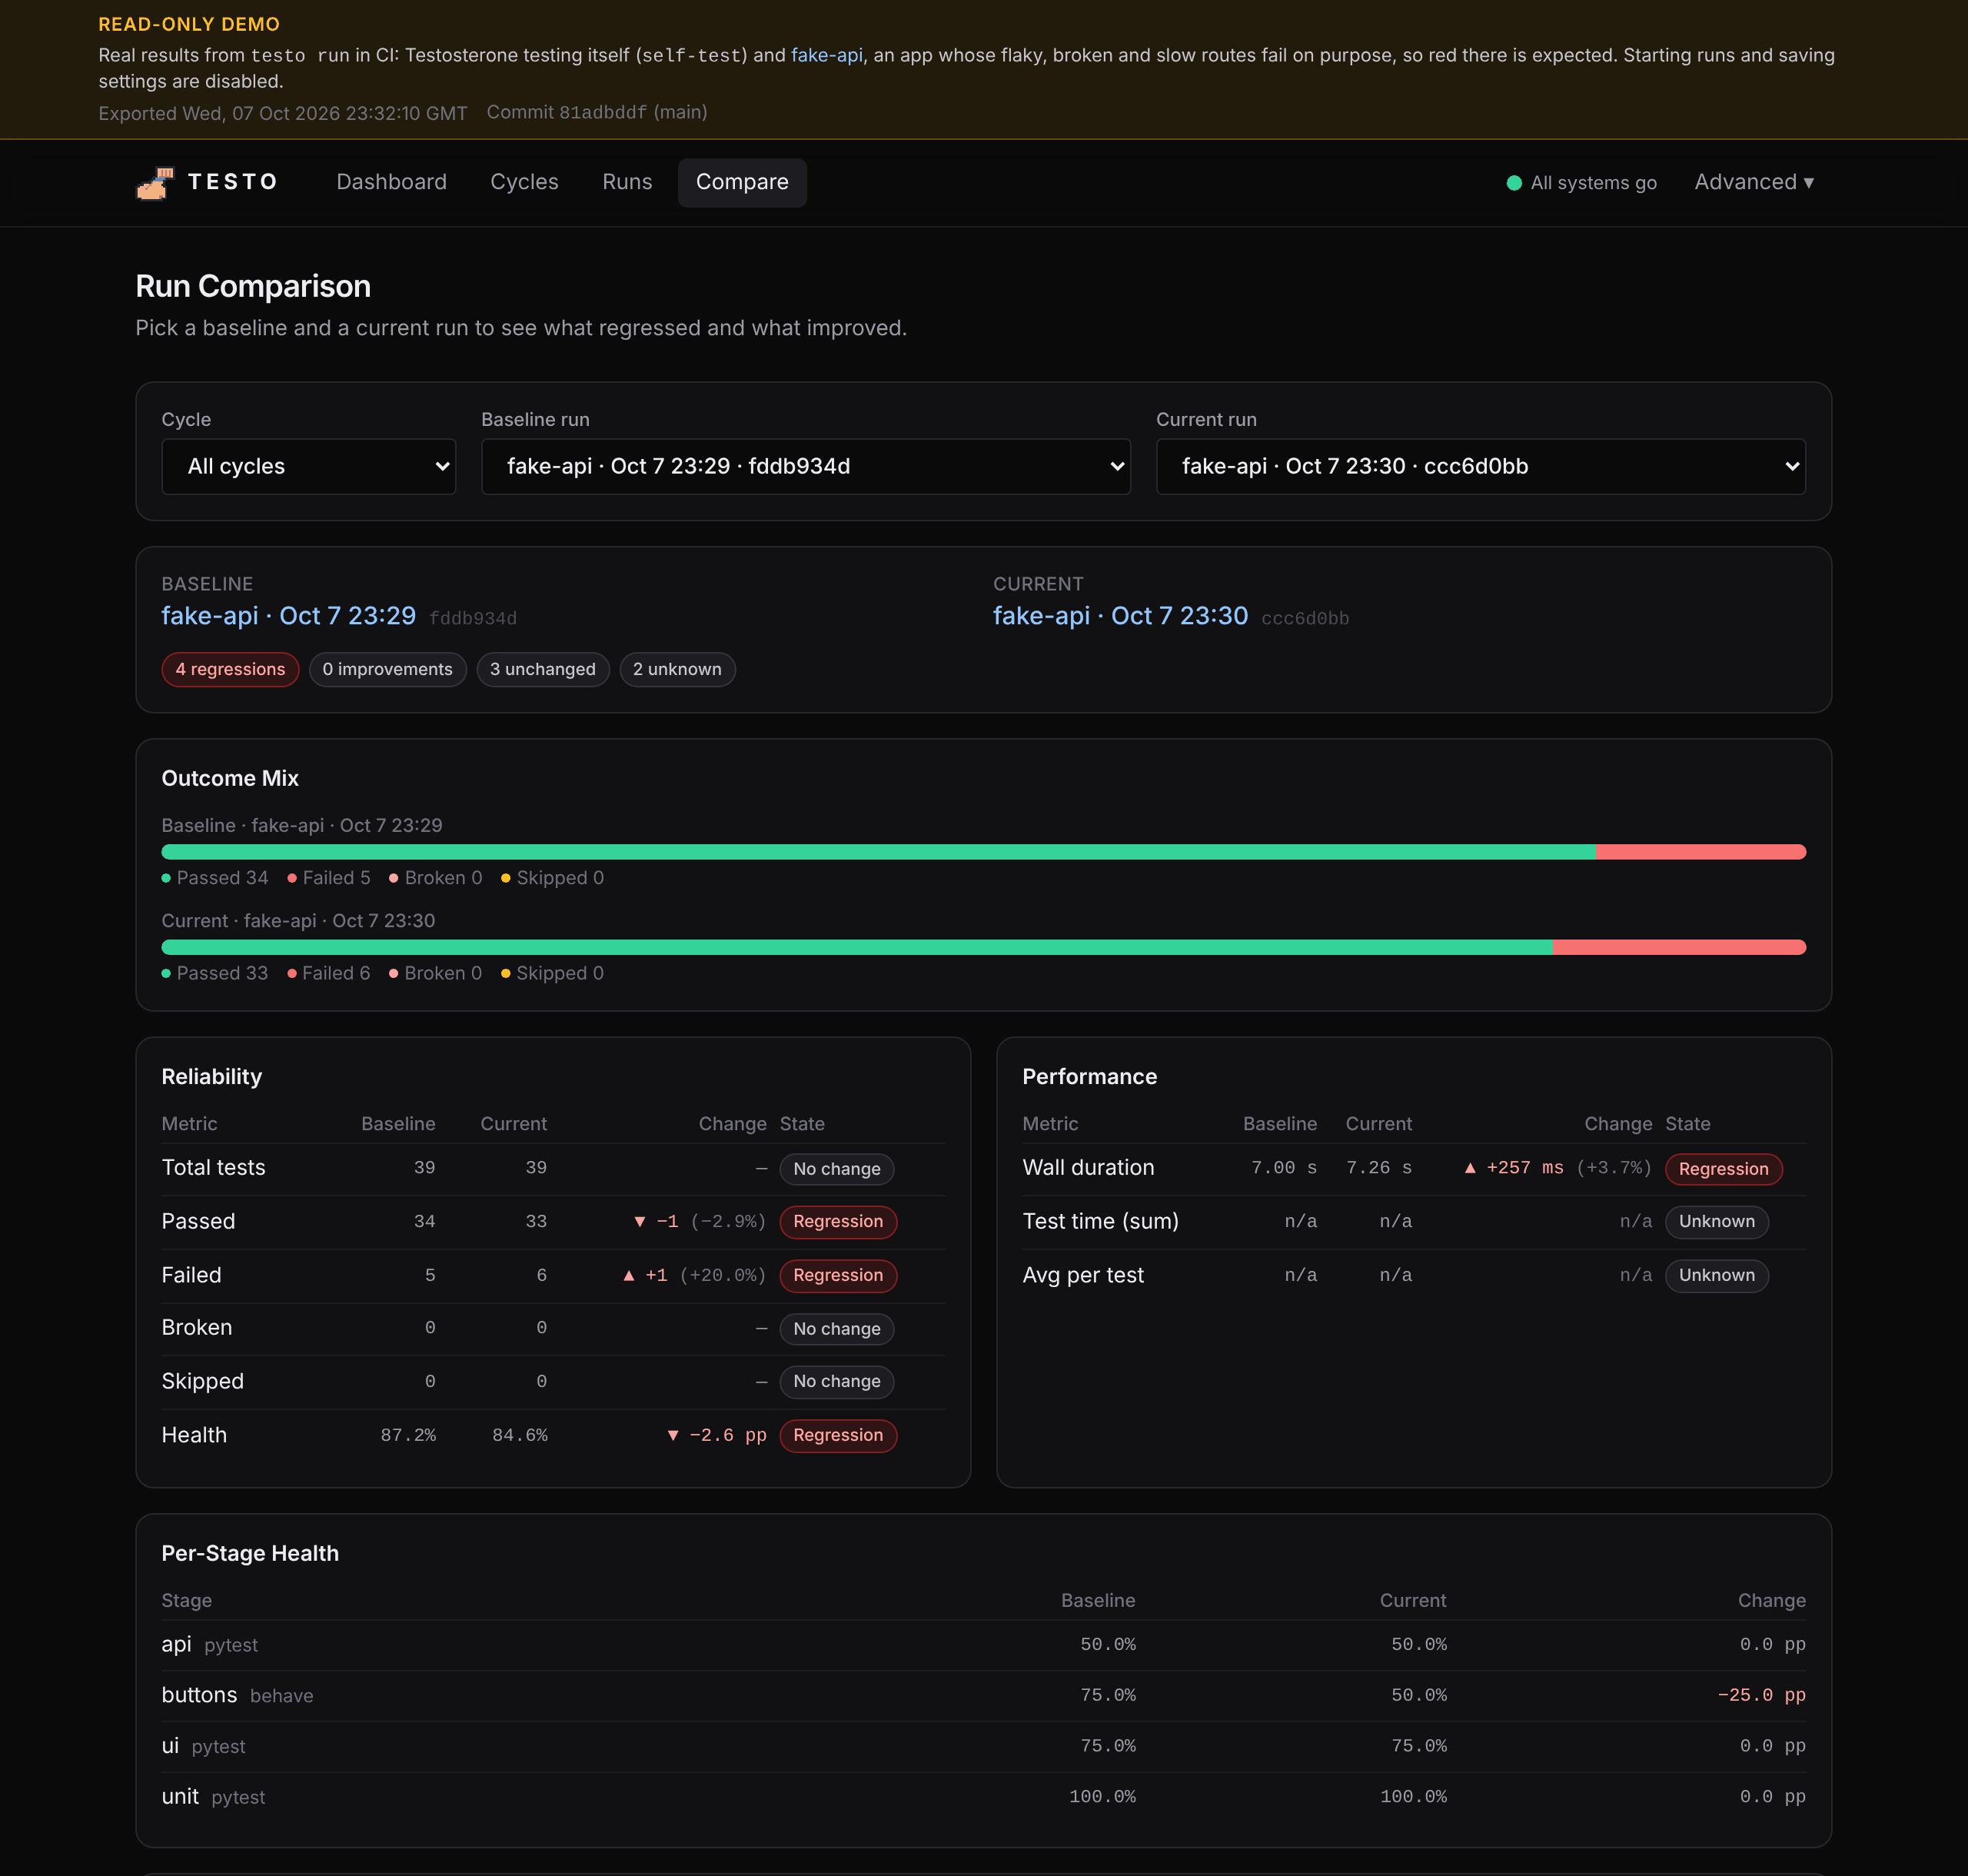The image size is (1968, 1876).
Task: Click 'Skipped 0' under the baseline bar
Action: tap(552, 878)
